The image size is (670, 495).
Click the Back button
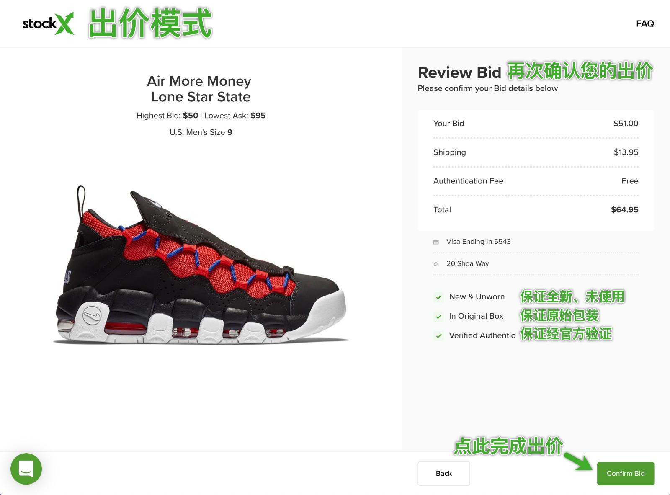click(x=443, y=473)
